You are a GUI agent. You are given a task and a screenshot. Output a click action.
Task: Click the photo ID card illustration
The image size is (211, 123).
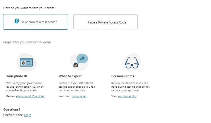pyautogui.click(x=26, y=62)
